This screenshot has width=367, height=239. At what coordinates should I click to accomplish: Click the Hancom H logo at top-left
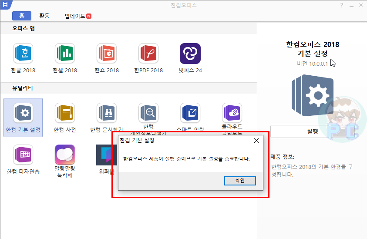coord(5,4)
